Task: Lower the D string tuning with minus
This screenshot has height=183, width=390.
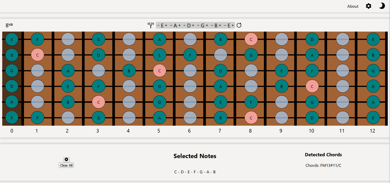Action: click(x=185, y=25)
